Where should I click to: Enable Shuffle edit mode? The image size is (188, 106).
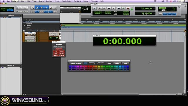coord(4,9)
